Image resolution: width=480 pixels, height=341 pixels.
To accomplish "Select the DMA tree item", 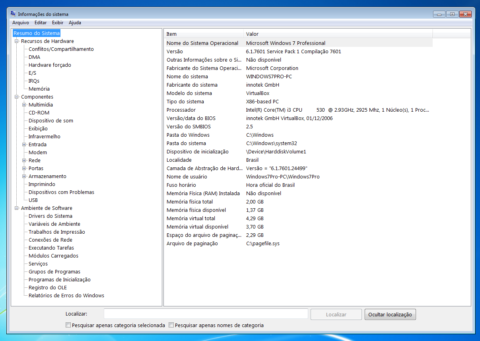I will coord(34,57).
